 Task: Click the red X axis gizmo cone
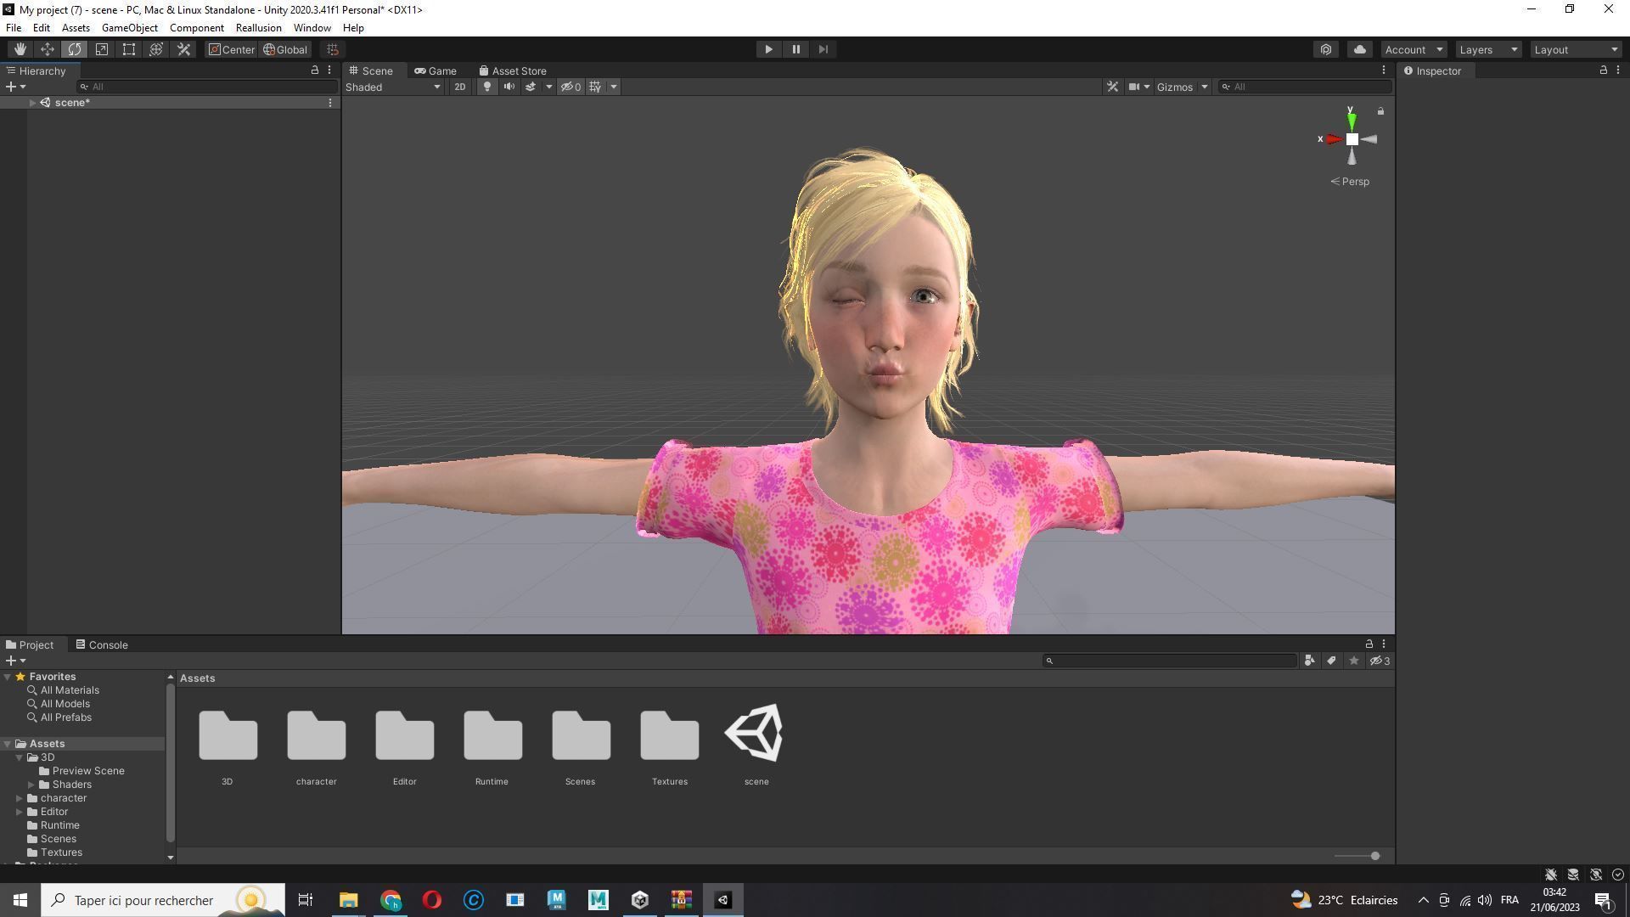[x=1334, y=139]
